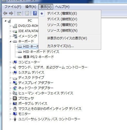Expand the イメージング デバイス node

[x=10, y=36]
